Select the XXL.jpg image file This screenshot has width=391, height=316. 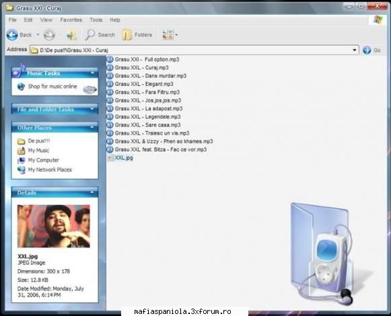(124, 158)
